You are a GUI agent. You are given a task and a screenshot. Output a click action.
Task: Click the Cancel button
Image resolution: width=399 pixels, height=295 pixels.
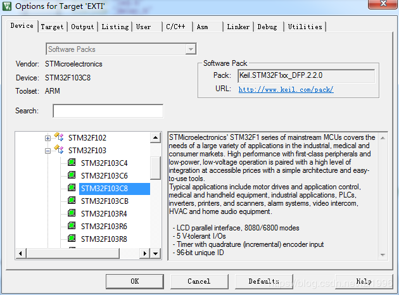(199, 281)
